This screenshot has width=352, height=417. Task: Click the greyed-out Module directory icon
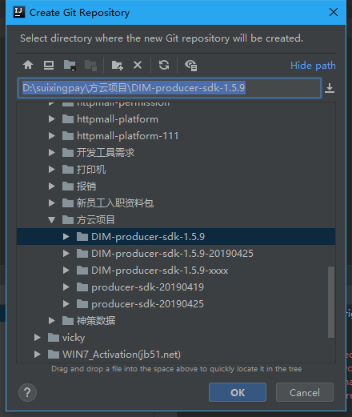[x=90, y=65]
